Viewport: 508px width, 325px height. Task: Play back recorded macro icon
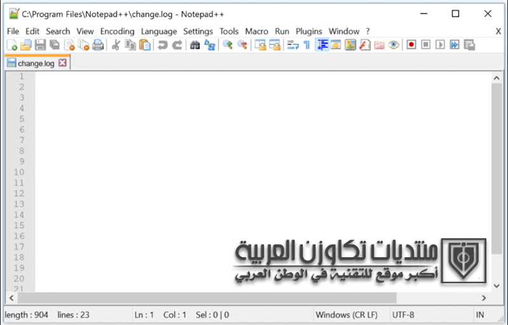pos(440,44)
